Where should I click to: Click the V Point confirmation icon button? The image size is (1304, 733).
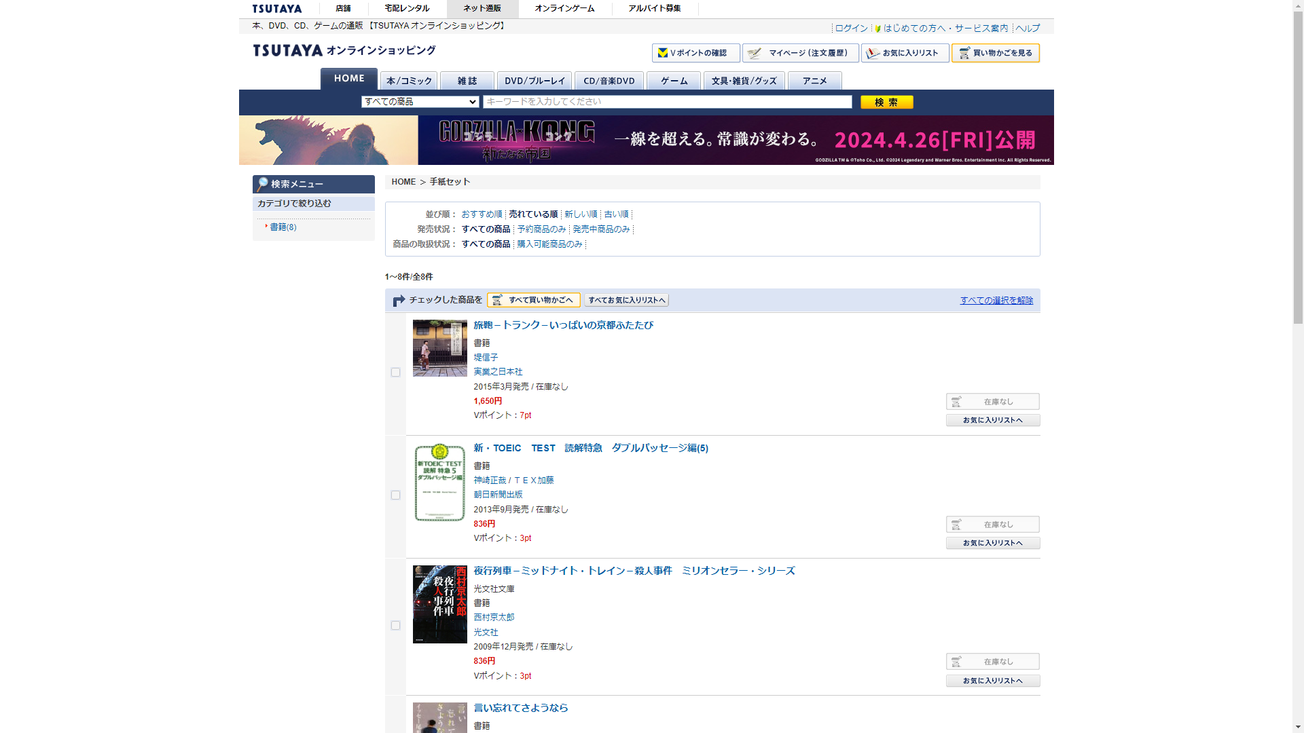(x=663, y=53)
